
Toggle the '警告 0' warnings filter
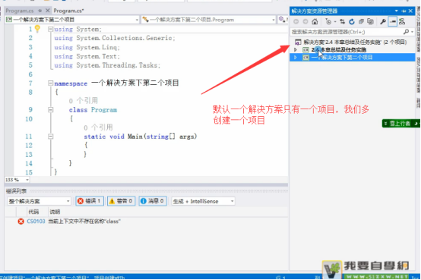click(121, 201)
